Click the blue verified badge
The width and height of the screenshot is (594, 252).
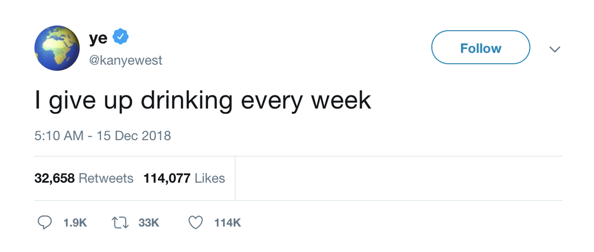click(121, 37)
